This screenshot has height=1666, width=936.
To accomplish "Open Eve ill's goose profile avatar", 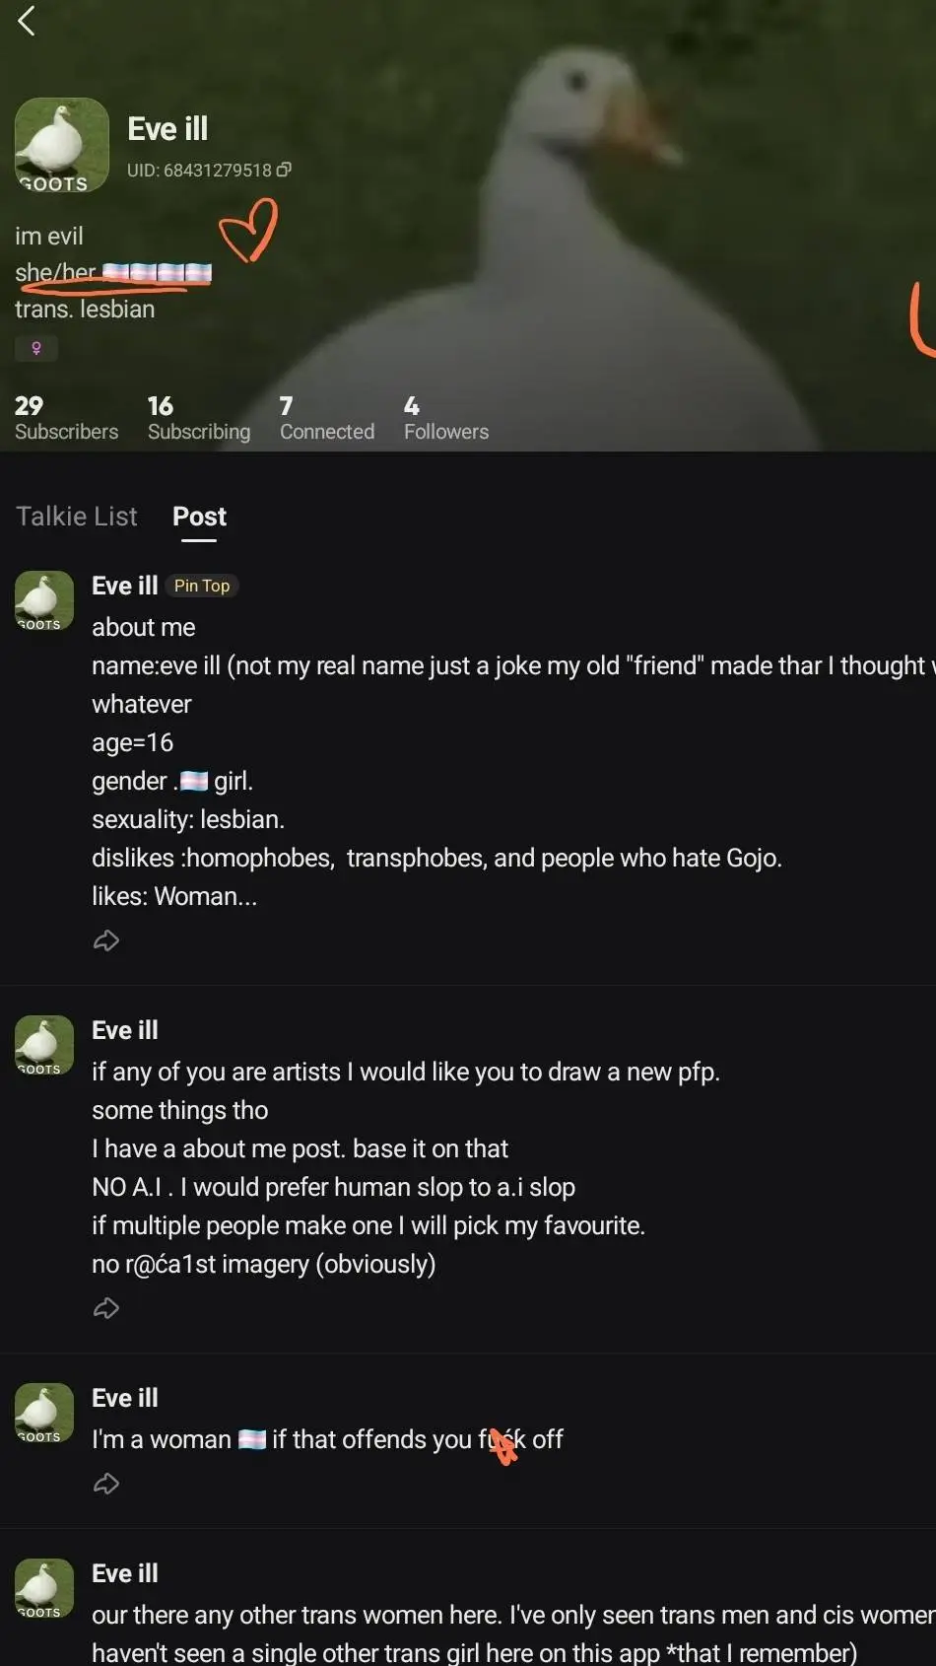I will pyautogui.click(x=61, y=145).
